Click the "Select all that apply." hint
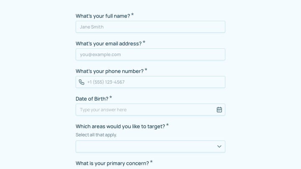301x169 pixels. click(96, 135)
